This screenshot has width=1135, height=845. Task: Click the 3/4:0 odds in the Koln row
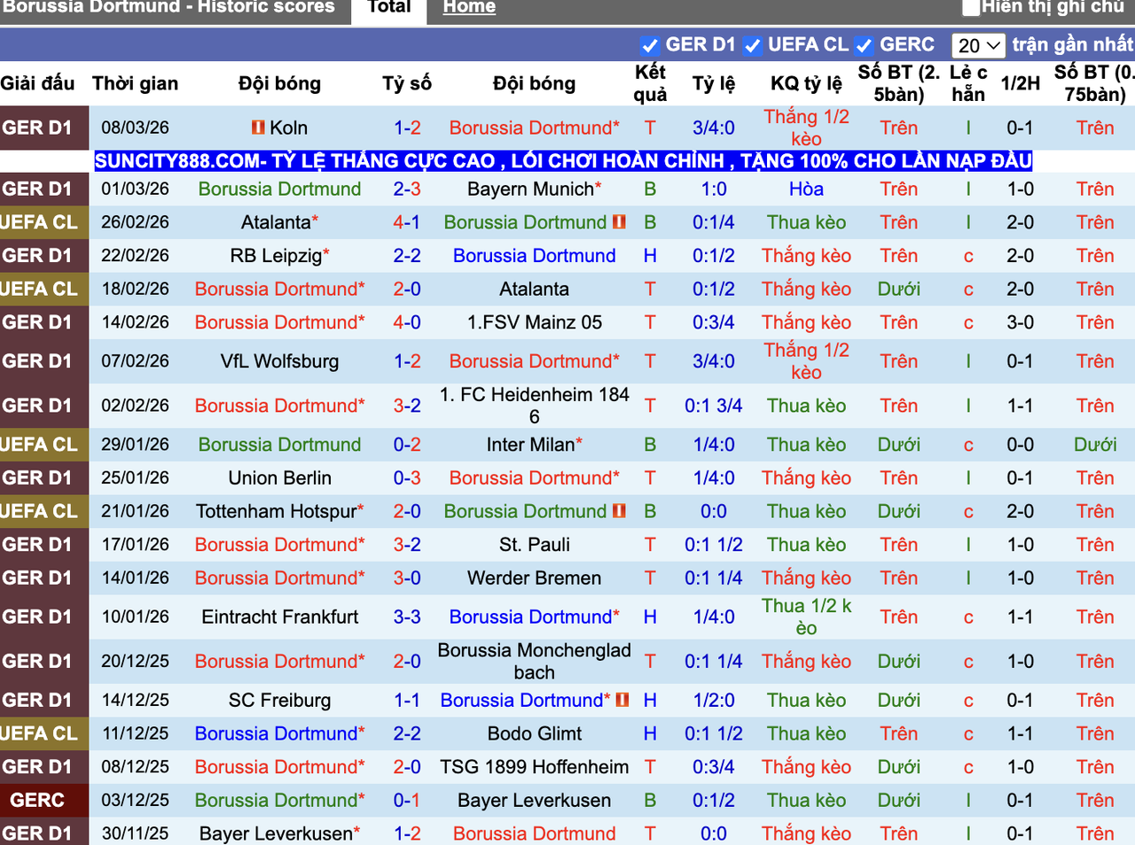714,128
